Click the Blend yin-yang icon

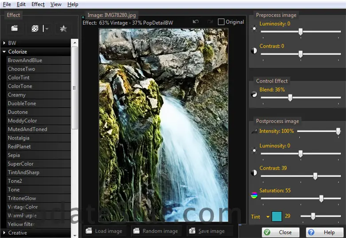(x=254, y=94)
